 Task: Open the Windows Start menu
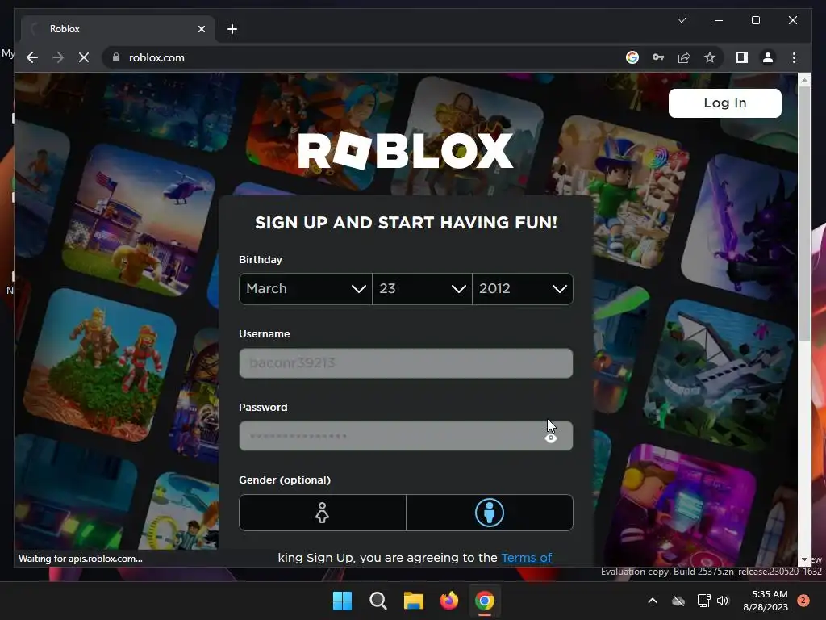(342, 601)
